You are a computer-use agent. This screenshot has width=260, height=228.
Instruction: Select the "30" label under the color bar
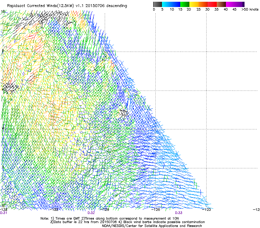click(207, 9)
